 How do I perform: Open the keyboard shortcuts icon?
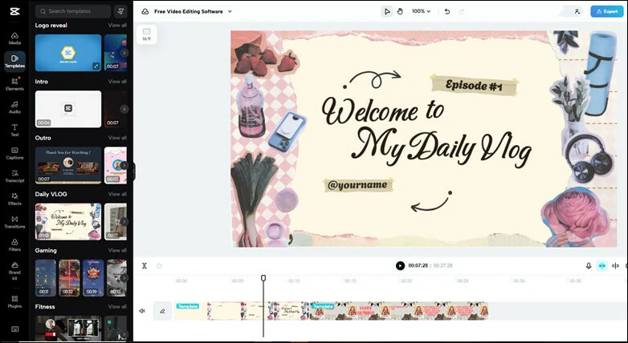[14, 329]
